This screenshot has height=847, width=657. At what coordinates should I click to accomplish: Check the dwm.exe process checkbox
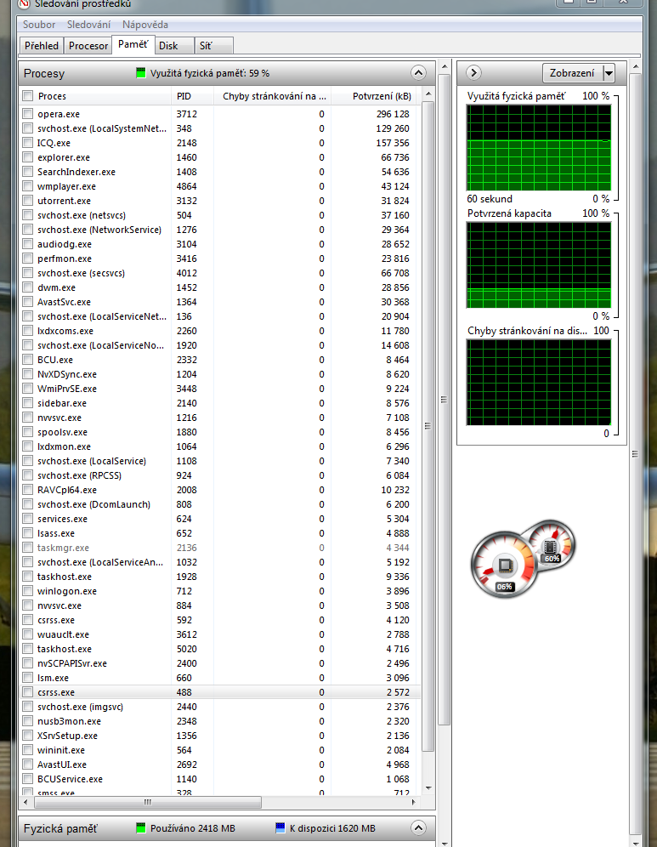(27, 287)
